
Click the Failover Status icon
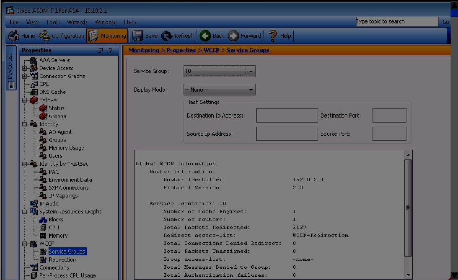pyautogui.click(x=43, y=108)
